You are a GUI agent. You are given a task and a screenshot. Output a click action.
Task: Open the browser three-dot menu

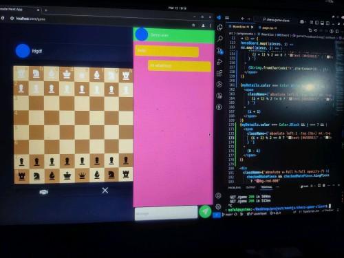[210, 25]
